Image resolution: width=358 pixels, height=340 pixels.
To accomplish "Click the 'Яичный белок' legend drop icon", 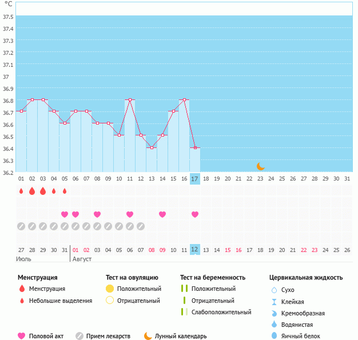I will pyautogui.click(x=274, y=336).
